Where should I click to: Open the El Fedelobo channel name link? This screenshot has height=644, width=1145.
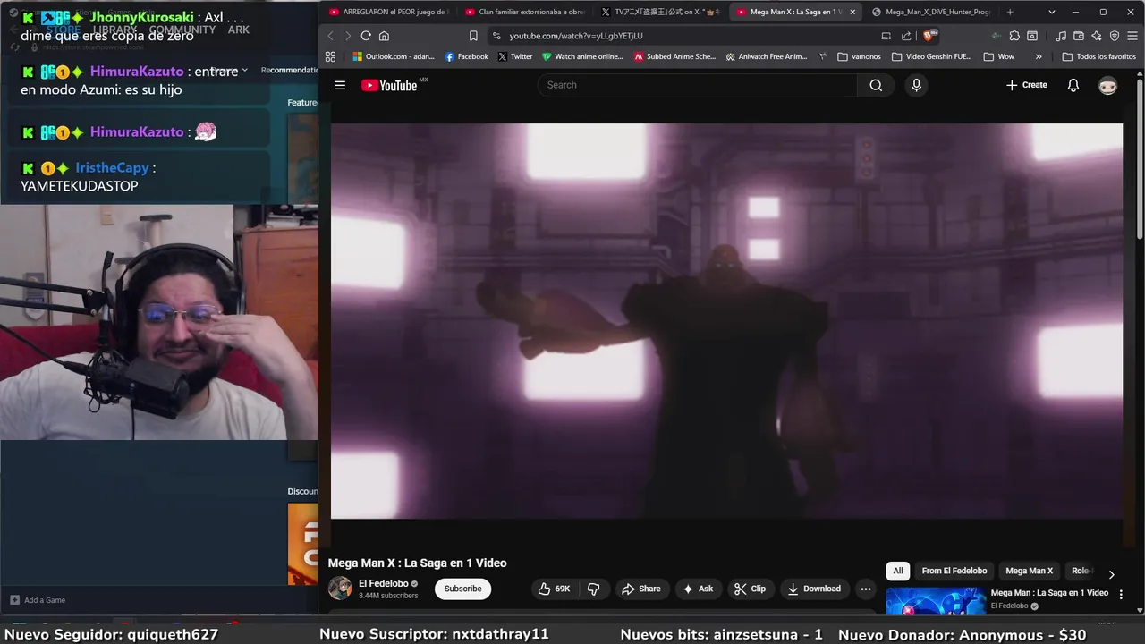(384, 583)
